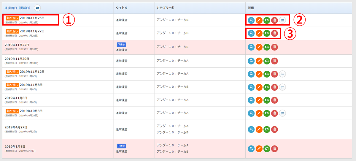Click the 繰り返し badge on 2019年10月3日
The height and width of the screenshot is (161, 356).
[x=12, y=111]
